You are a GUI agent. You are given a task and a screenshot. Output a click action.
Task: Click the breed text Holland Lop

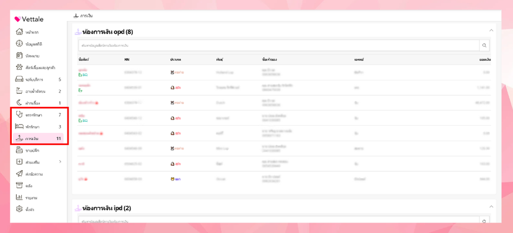click(x=224, y=72)
